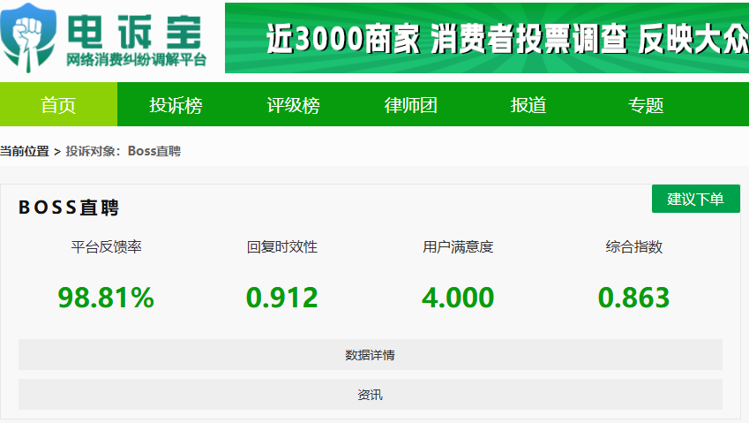Image resolution: width=749 pixels, height=423 pixels.
Task: Go to the 投诉榜 menu item
Action: (x=176, y=104)
